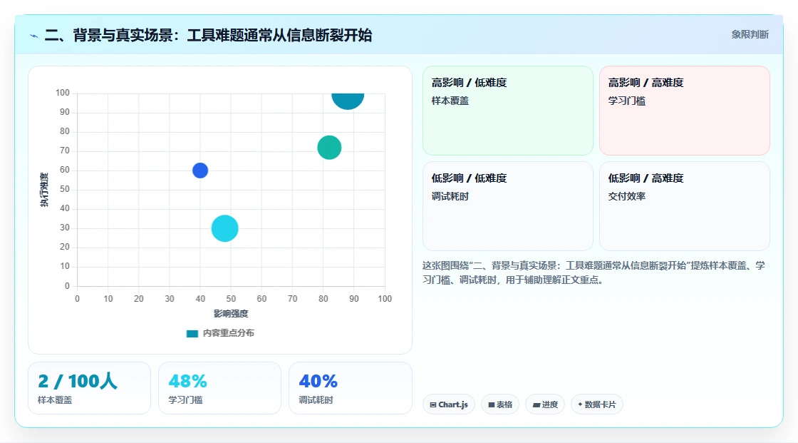Select the royal blue bubble in the chart

pos(200,170)
